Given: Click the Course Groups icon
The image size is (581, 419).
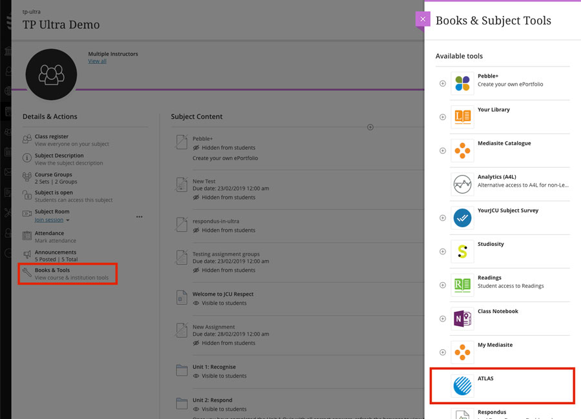Looking at the screenshot, I should 26,177.
